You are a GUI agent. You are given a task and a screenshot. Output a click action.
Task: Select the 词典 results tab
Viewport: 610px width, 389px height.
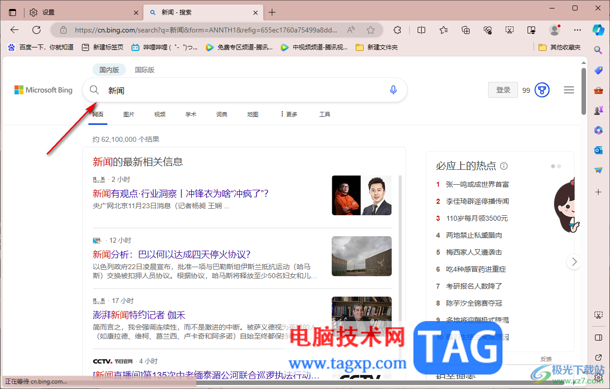pos(222,114)
